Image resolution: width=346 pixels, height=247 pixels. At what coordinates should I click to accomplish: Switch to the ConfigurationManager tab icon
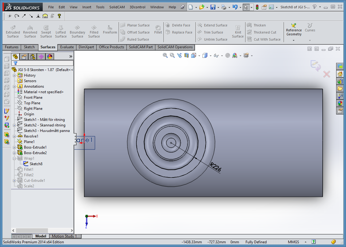33,57
